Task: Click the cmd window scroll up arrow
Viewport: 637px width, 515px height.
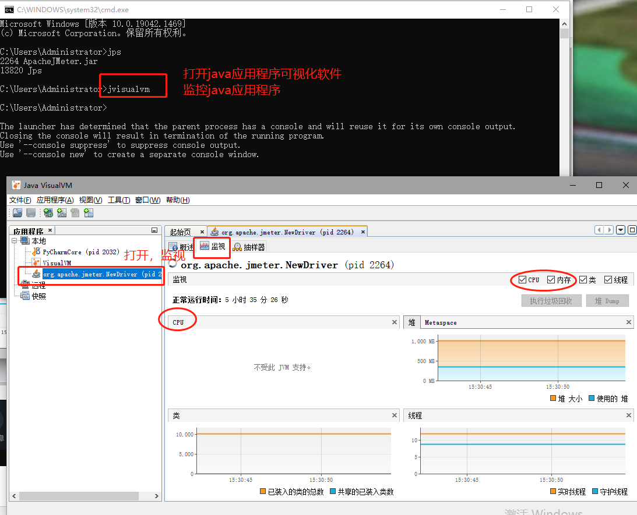Action: coord(564,24)
